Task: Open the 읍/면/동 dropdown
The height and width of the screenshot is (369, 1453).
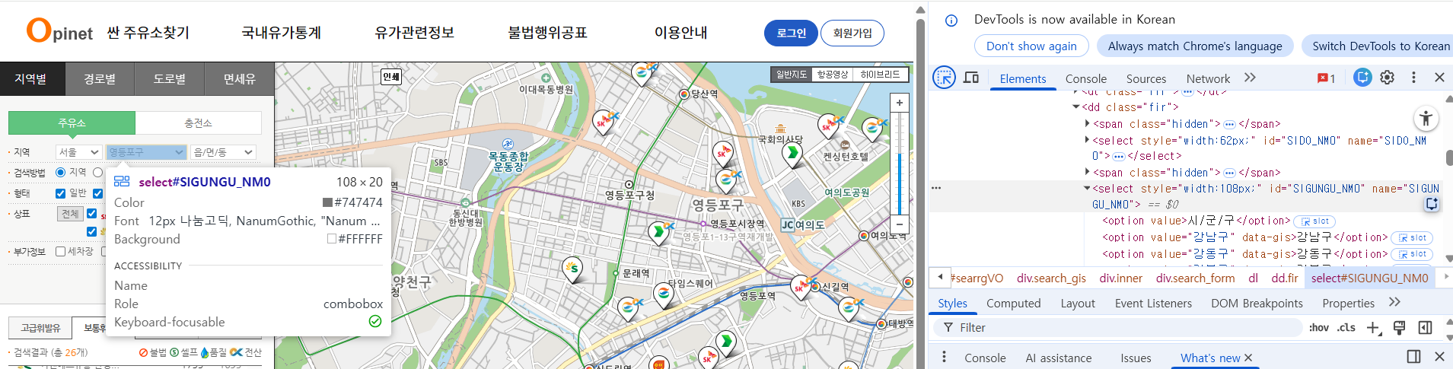Action: (x=223, y=152)
